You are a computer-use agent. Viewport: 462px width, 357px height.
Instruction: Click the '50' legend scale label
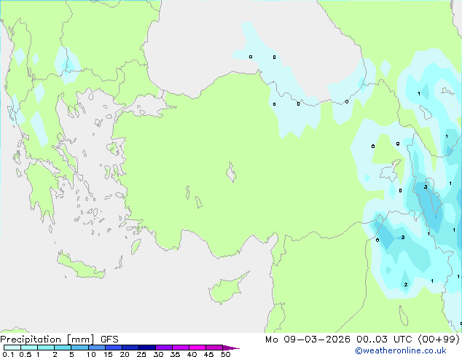[x=225, y=354]
